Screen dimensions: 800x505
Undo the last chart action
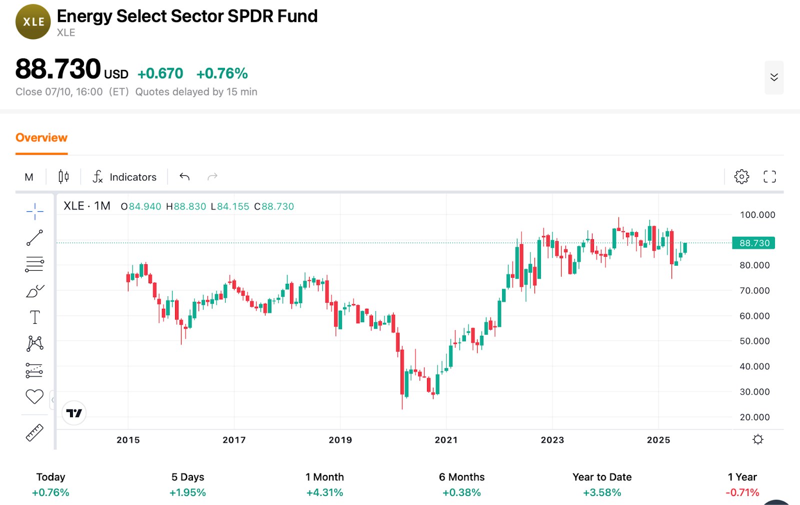[x=184, y=176]
